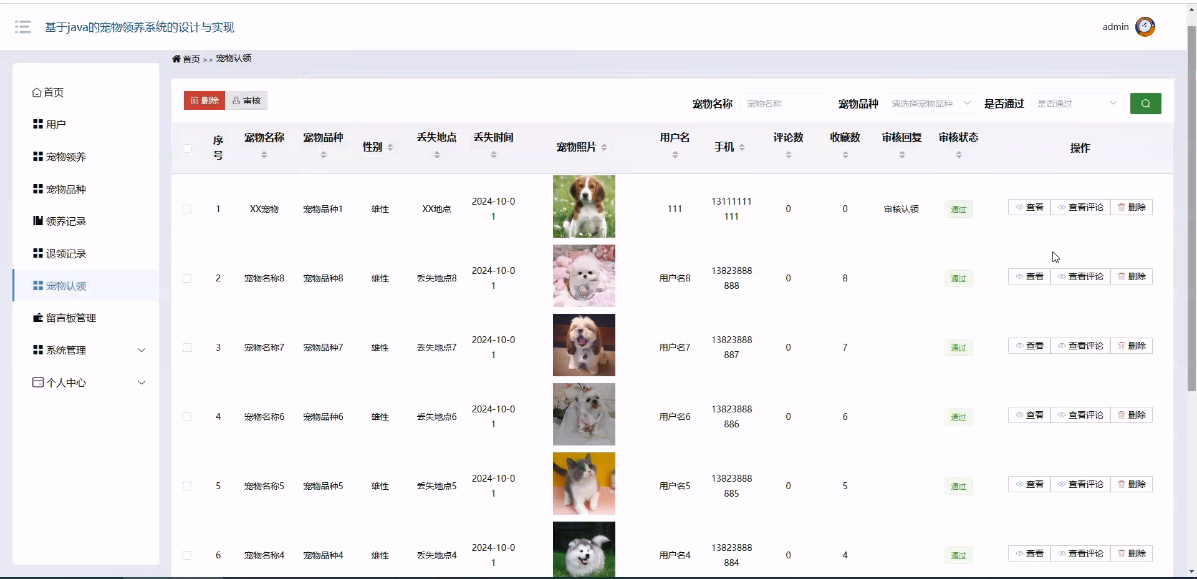1197x579 pixels.
Task: Sort by 评论数 column arrows
Action: tap(789, 155)
